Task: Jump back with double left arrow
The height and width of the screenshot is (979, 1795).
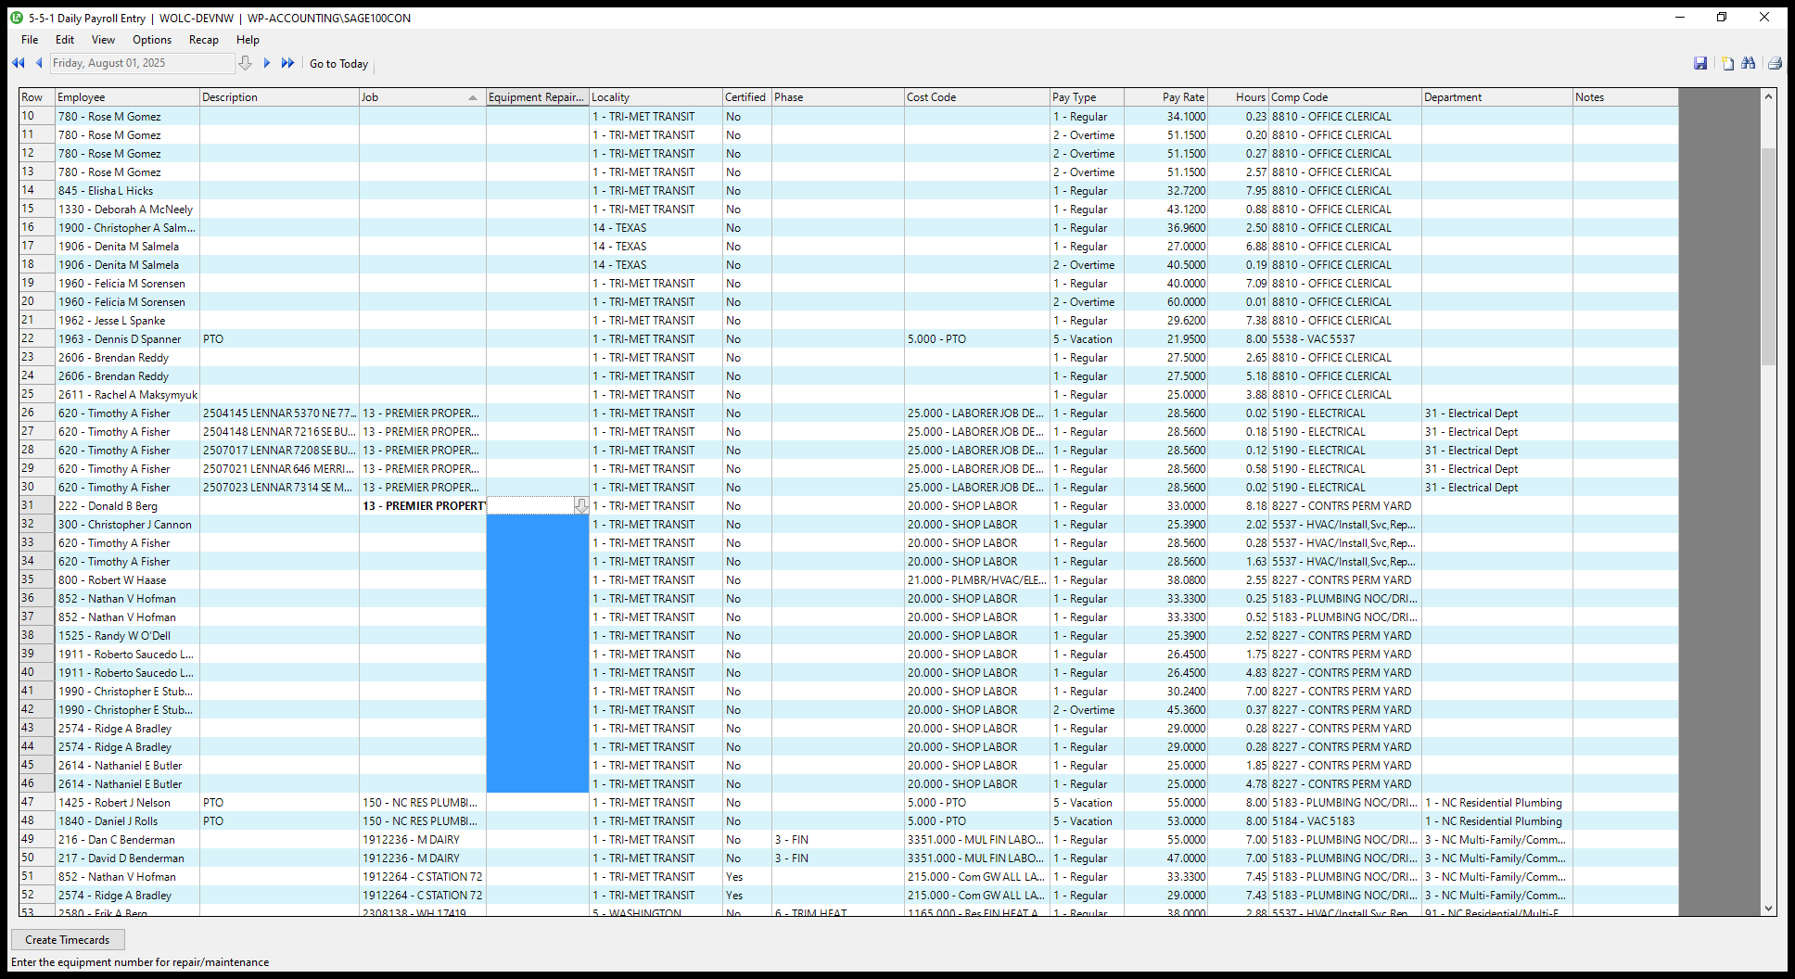Action: [18, 63]
